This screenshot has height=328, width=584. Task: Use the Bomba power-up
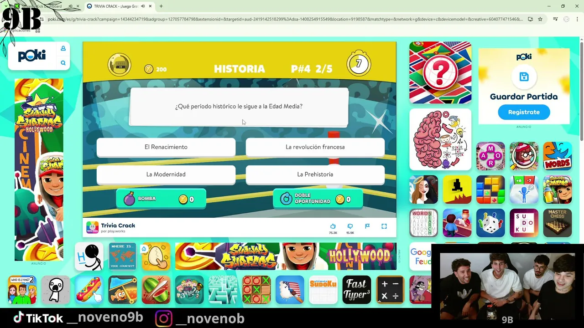161,199
